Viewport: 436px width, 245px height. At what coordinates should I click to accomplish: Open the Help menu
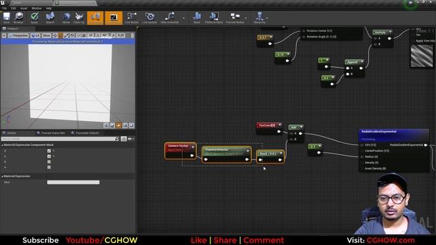click(x=48, y=8)
